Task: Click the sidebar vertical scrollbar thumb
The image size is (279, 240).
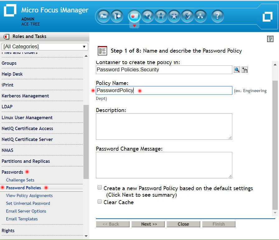Action: [x=86, y=142]
